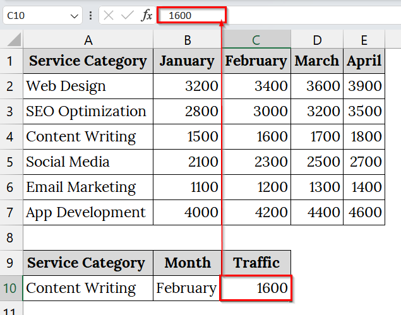Click SEO Optimization April value 3500
The width and height of the screenshot is (401, 315).
click(x=364, y=112)
